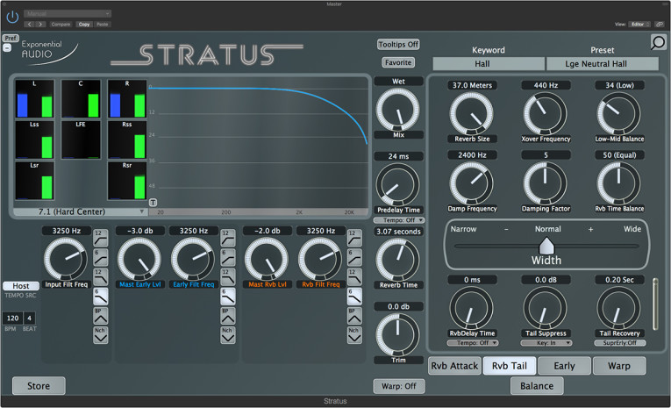Open Key: In dropdown
The height and width of the screenshot is (408, 671).
[x=546, y=343]
